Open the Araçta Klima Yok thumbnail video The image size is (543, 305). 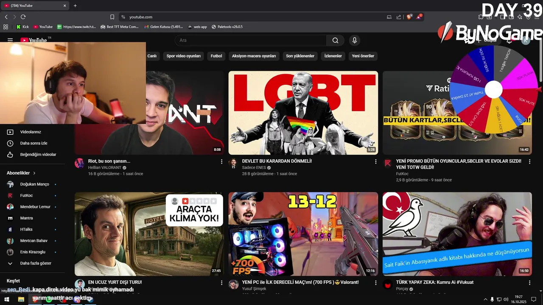pyautogui.click(x=149, y=234)
